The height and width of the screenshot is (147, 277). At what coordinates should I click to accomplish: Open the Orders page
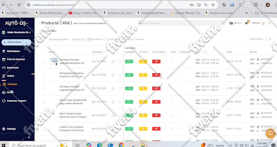click(11, 76)
